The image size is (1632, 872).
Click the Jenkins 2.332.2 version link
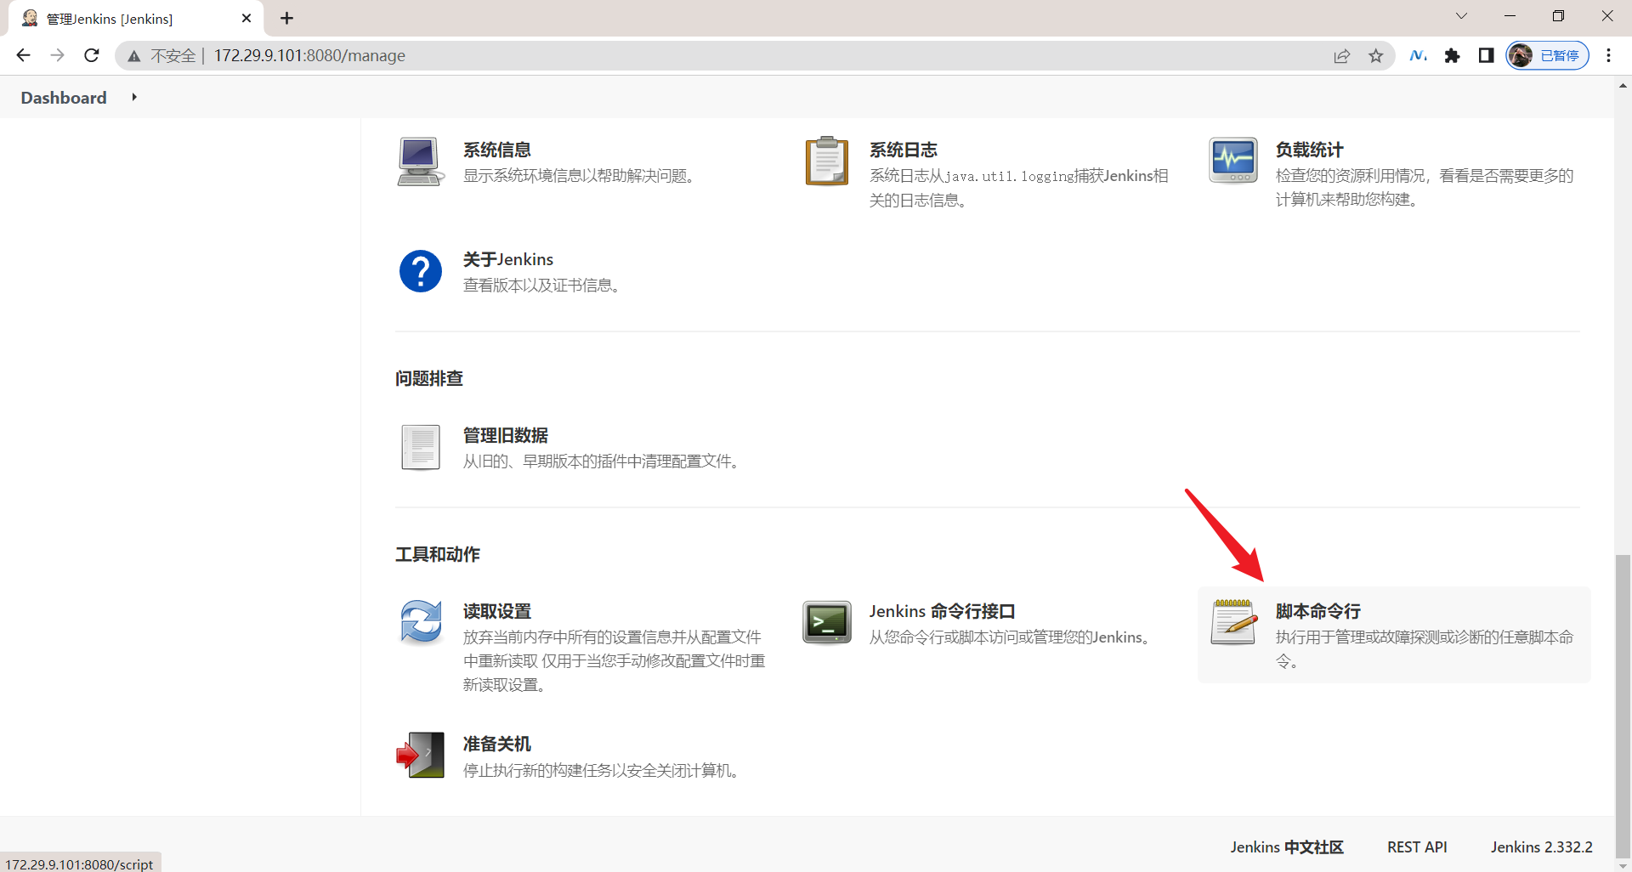1542,847
